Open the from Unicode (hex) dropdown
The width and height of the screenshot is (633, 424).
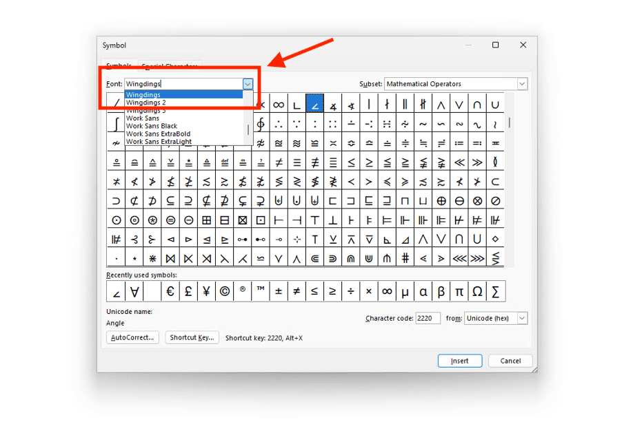pos(521,318)
